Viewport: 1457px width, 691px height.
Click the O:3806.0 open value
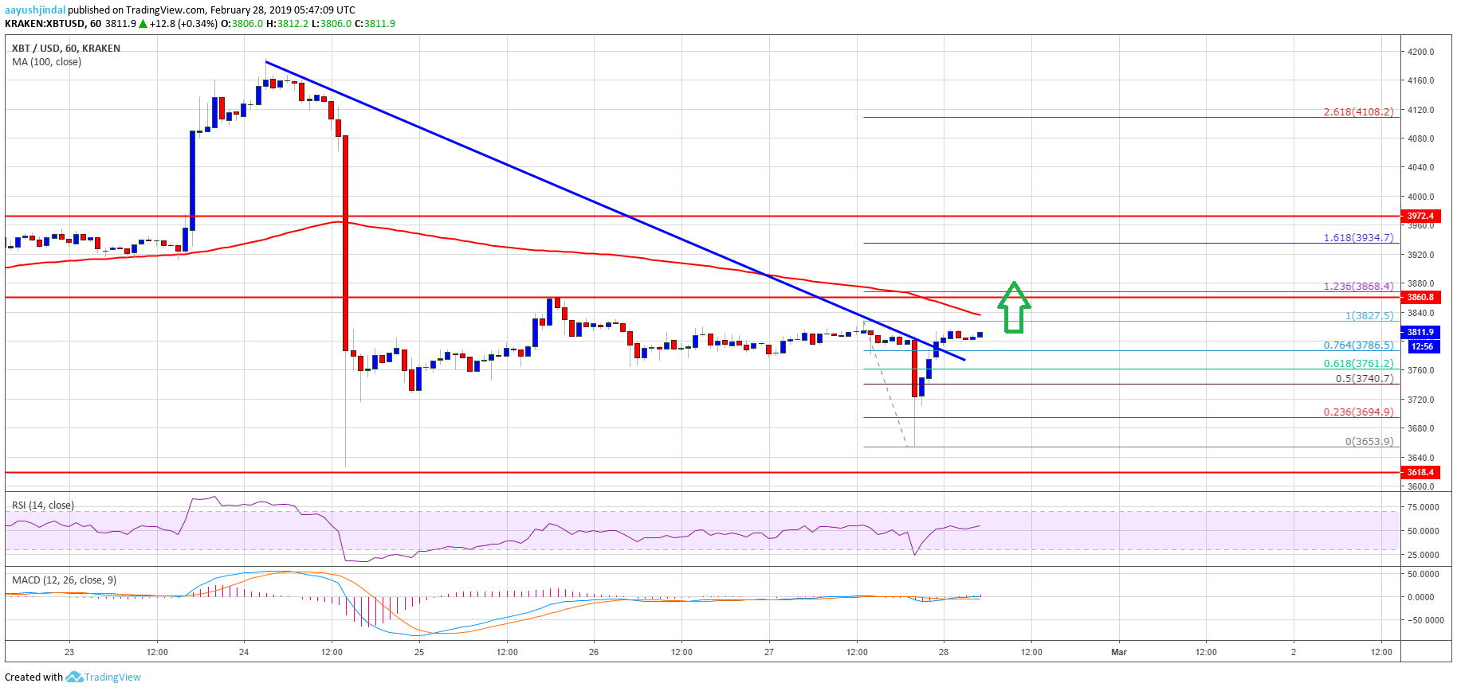(242, 24)
